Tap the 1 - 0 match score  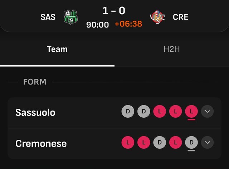tap(114, 11)
